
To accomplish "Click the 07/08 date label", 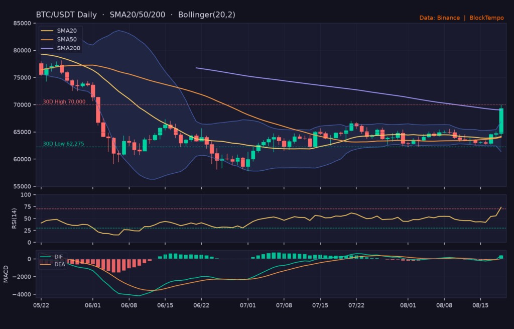I will point(284,305).
